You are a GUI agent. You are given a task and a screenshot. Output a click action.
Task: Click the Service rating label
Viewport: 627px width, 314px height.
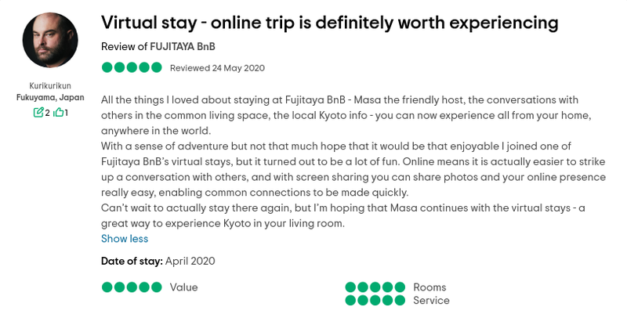431,301
